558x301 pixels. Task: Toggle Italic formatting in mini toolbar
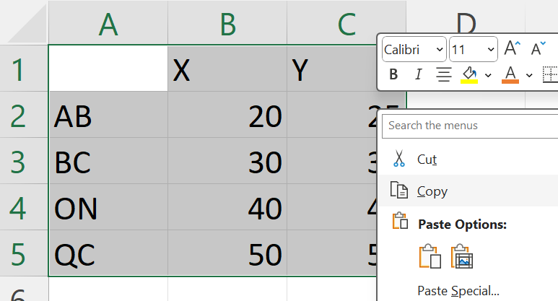pyautogui.click(x=417, y=74)
